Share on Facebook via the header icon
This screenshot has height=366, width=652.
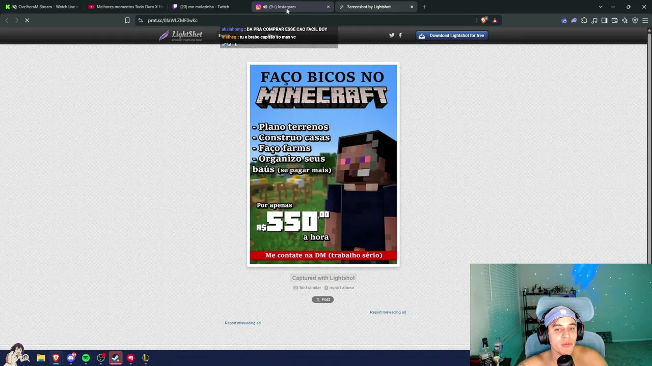click(400, 35)
